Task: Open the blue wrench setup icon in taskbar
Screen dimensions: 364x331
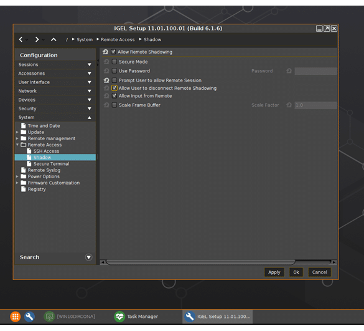Action: click(x=29, y=317)
